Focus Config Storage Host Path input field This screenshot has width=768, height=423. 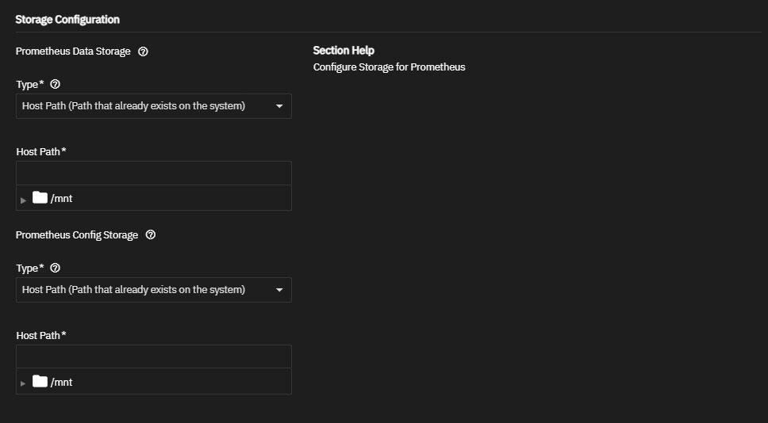153,357
